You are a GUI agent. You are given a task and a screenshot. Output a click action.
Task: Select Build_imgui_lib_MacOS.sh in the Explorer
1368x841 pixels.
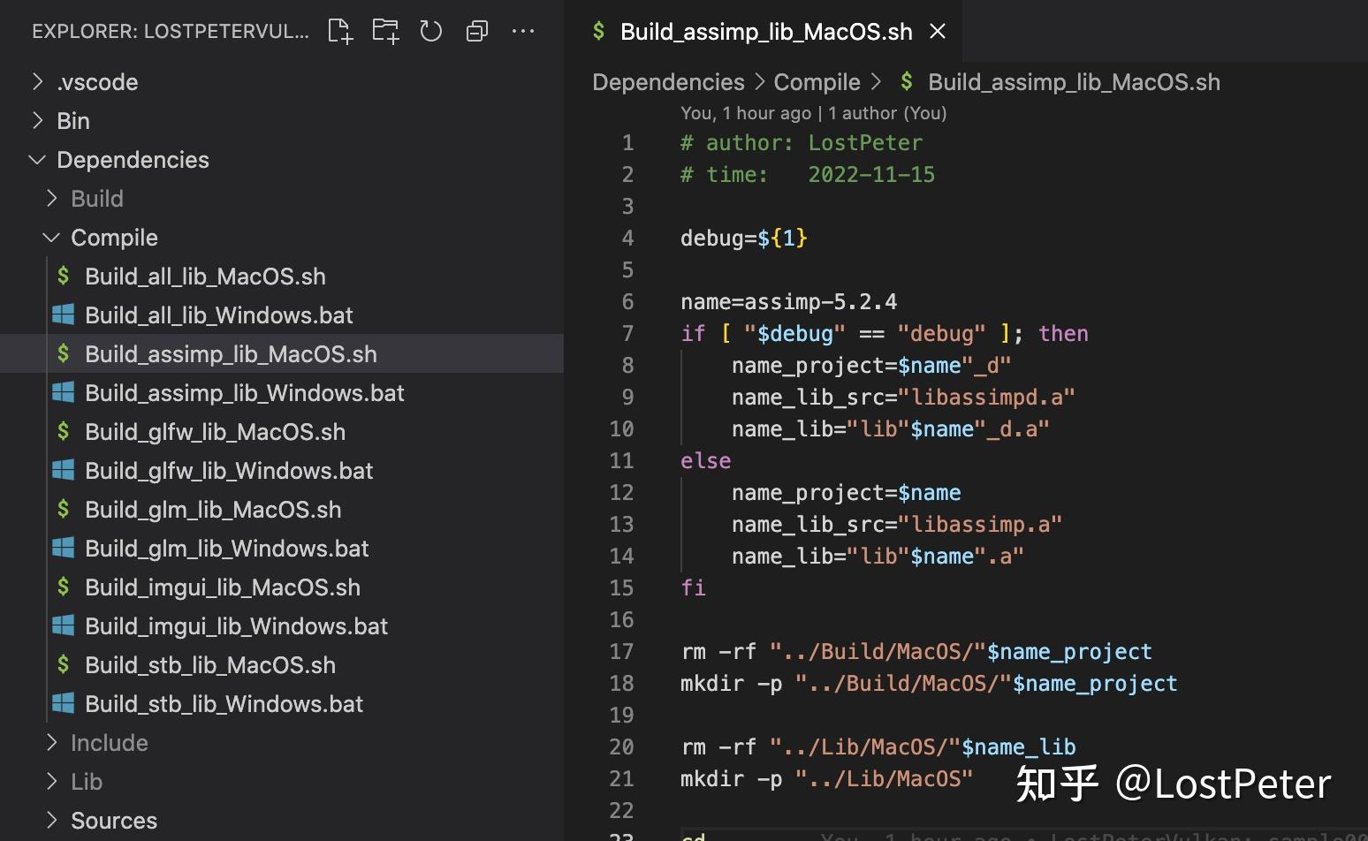click(222, 587)
